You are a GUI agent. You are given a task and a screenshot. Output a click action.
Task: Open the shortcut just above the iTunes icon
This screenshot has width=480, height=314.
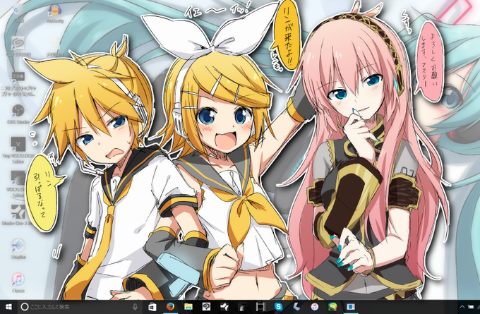tap(18, 248)
